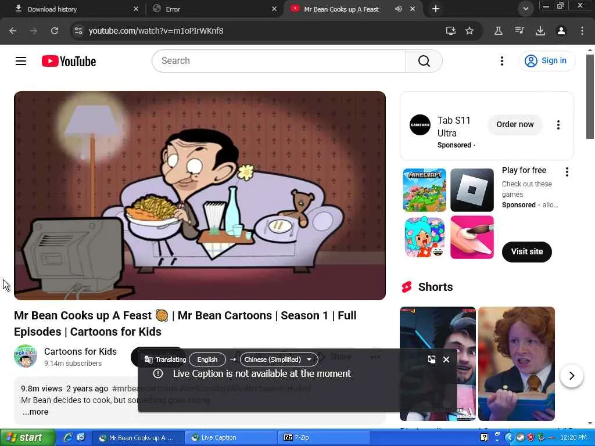Open Cartoons for Kids channel name link

point(80,351)
